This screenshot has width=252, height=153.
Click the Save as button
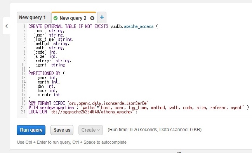tap(62, 130)
